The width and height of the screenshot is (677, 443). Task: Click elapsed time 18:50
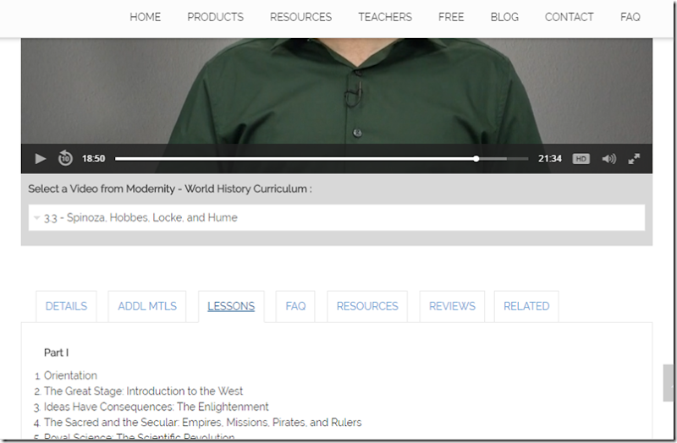click(94, 159)
